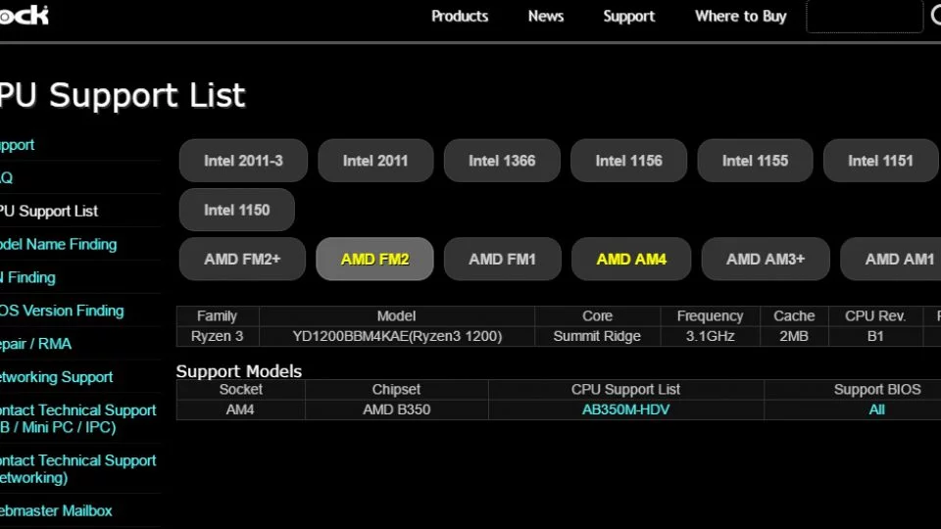This screenshot has width=941, height=529.
Task: Click the ASRock logo
Action: 24,15
